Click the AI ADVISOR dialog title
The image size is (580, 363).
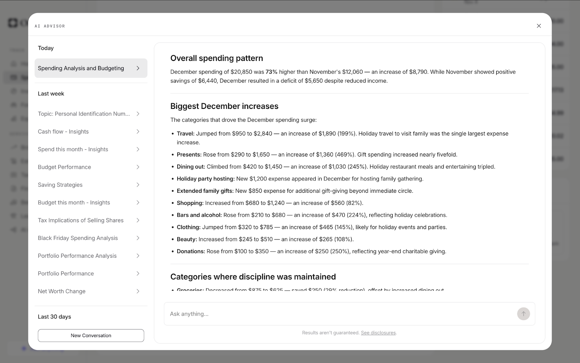point(50,26)
